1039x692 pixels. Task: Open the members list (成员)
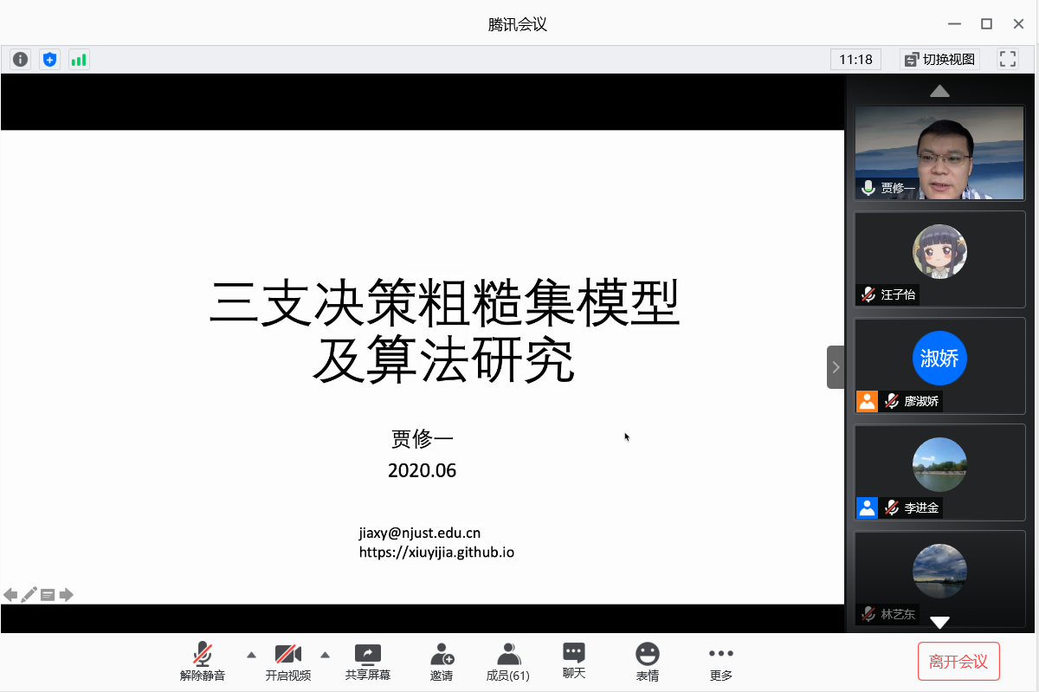coord(508,662)
